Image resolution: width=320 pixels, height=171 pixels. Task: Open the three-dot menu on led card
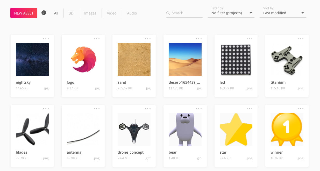click(250, 39)
